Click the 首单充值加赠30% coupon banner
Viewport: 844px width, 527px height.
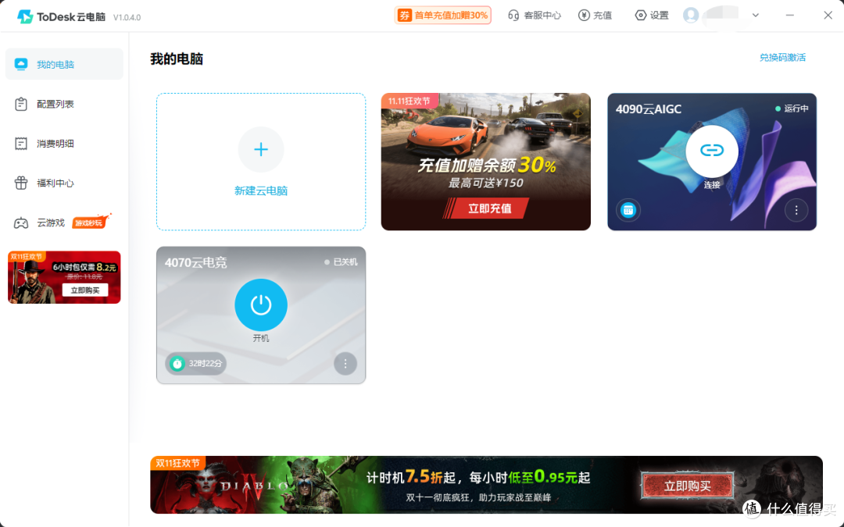tap(443, 15)
